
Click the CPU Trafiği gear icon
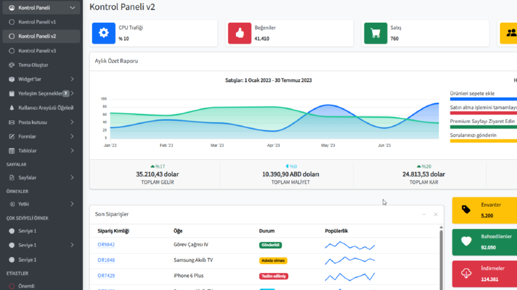[x=104, y=33]
